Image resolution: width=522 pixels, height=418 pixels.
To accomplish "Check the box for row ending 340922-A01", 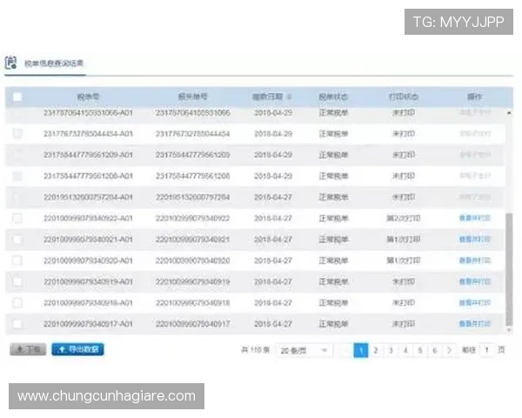I will point(17,219).
